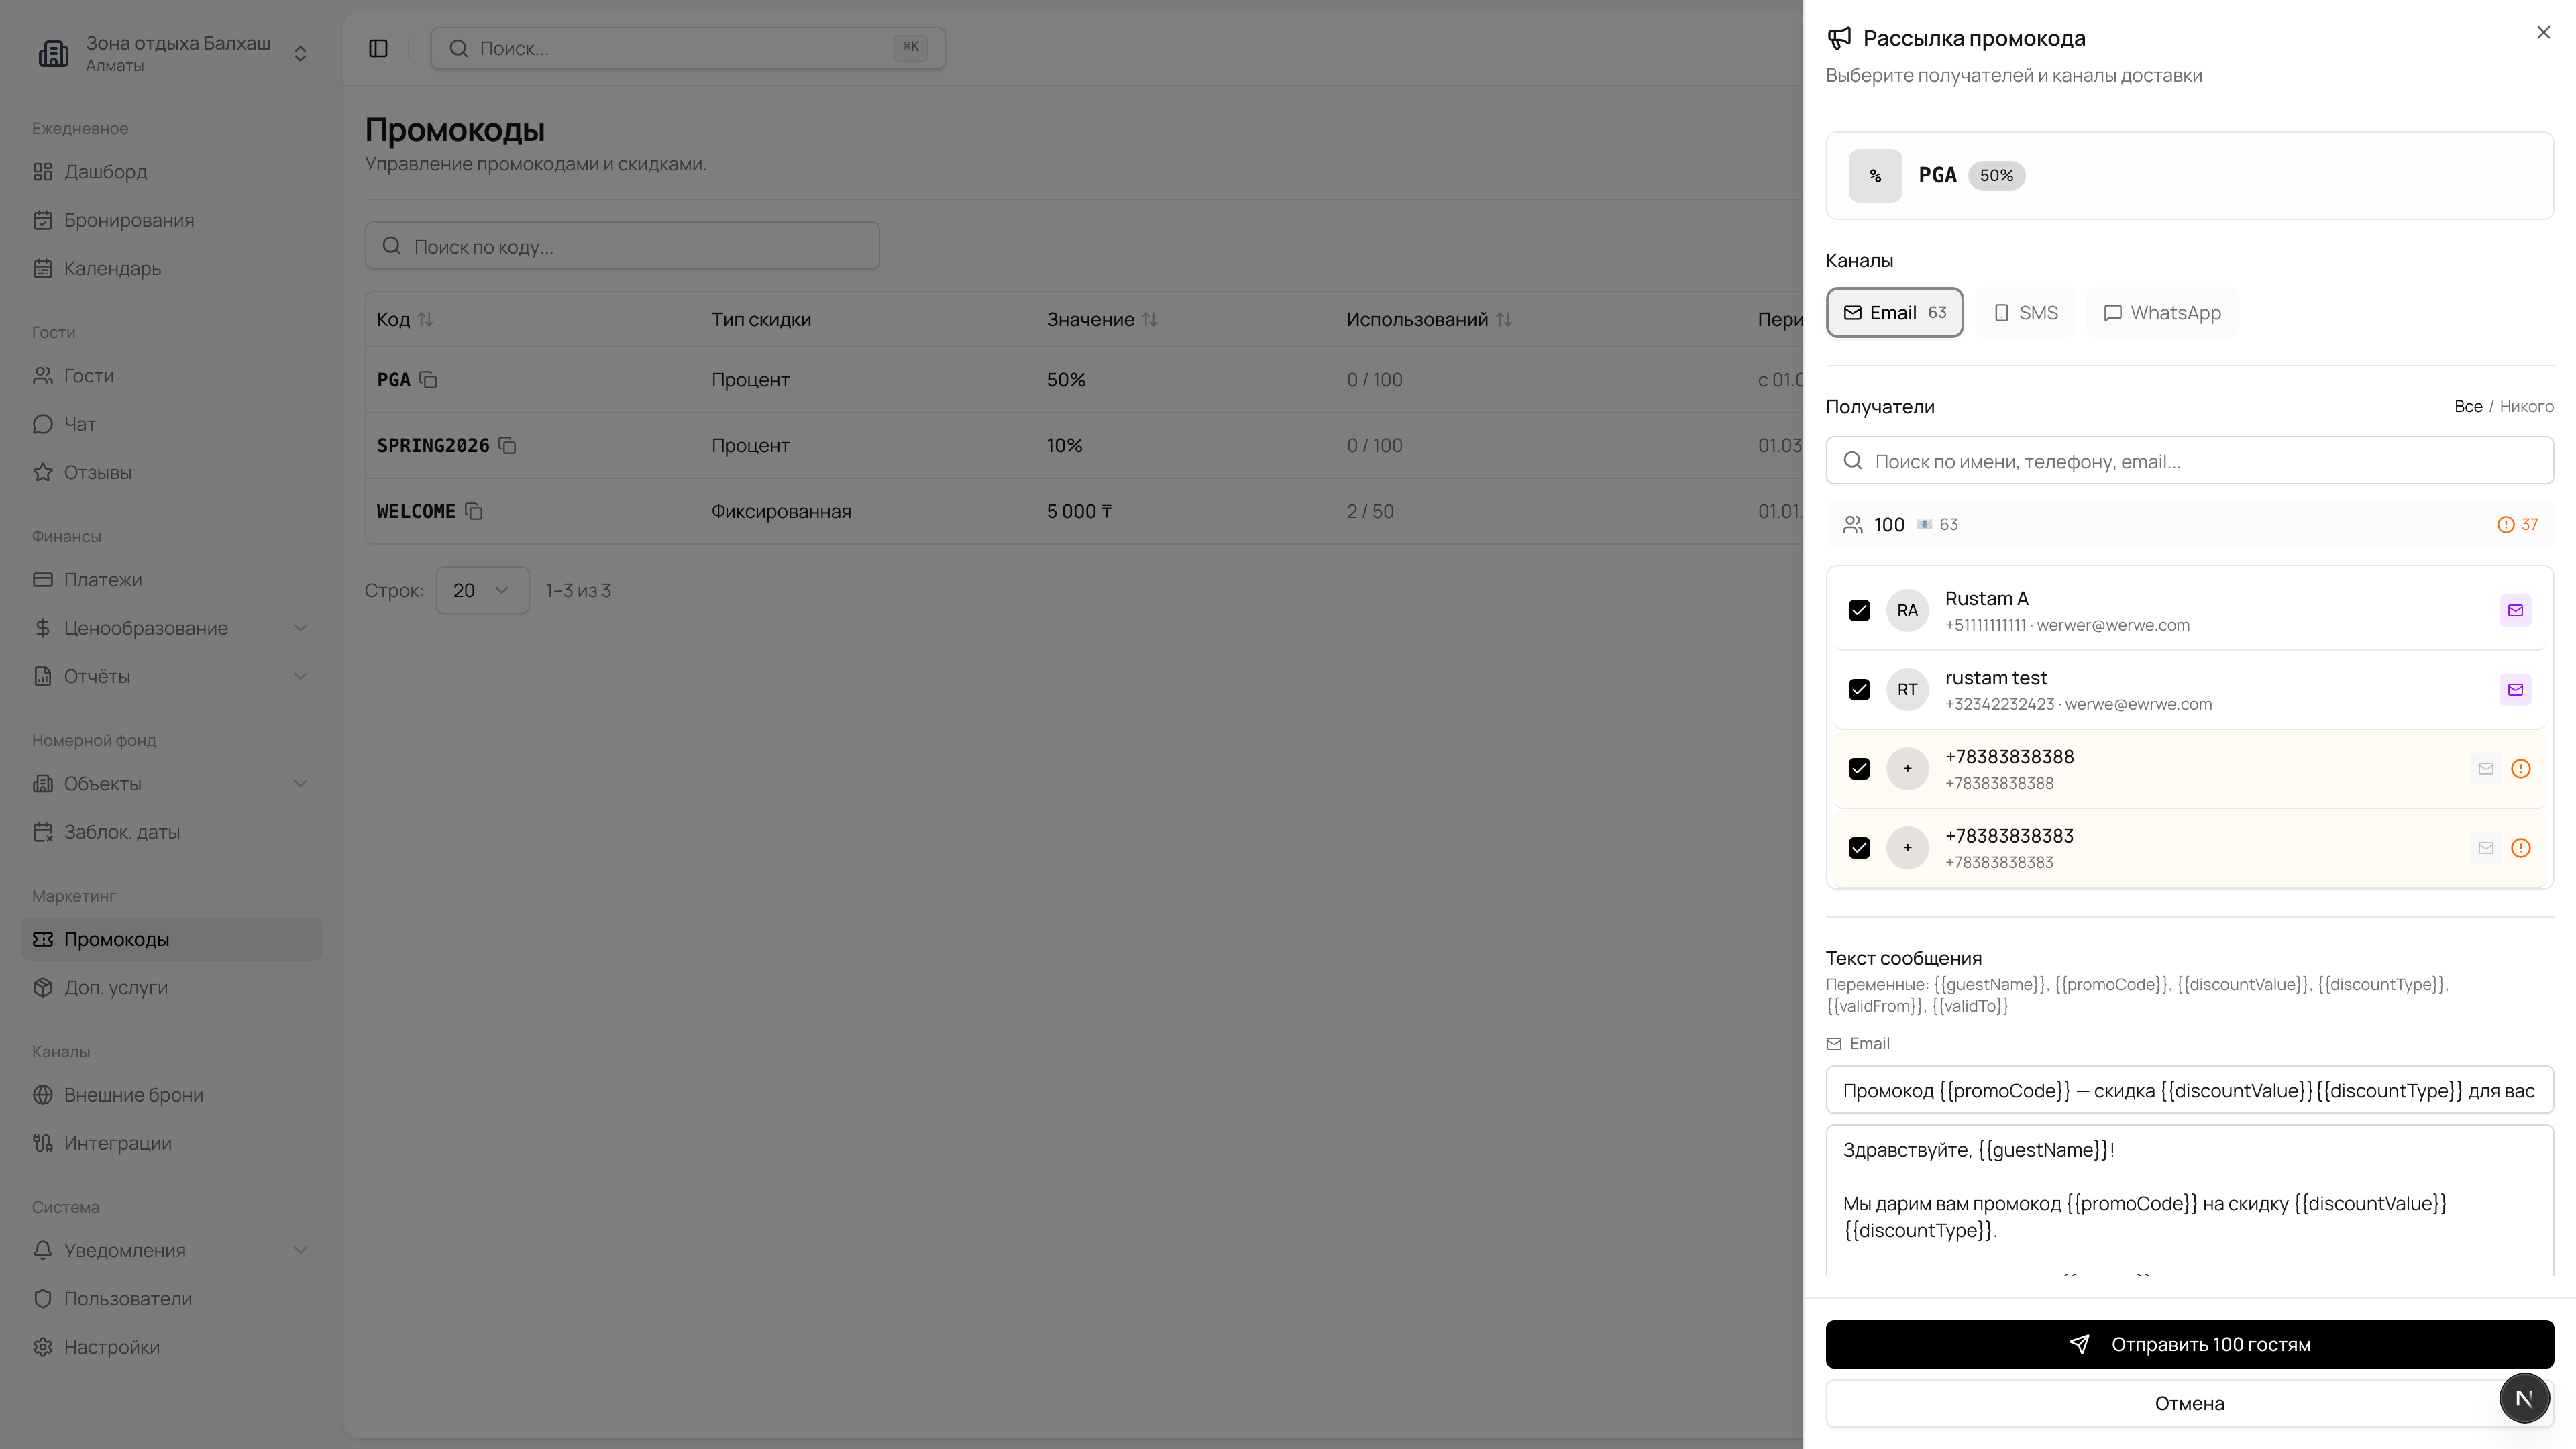The width and height of the screenshot is (2576, 1449).
Task: Click the orange warning counter showing 37
Action: point(2517,524)
